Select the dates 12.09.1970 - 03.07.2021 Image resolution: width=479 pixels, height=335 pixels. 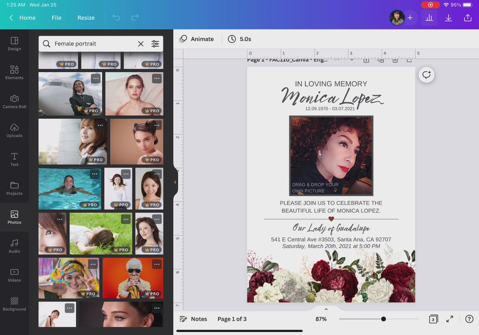330,109
